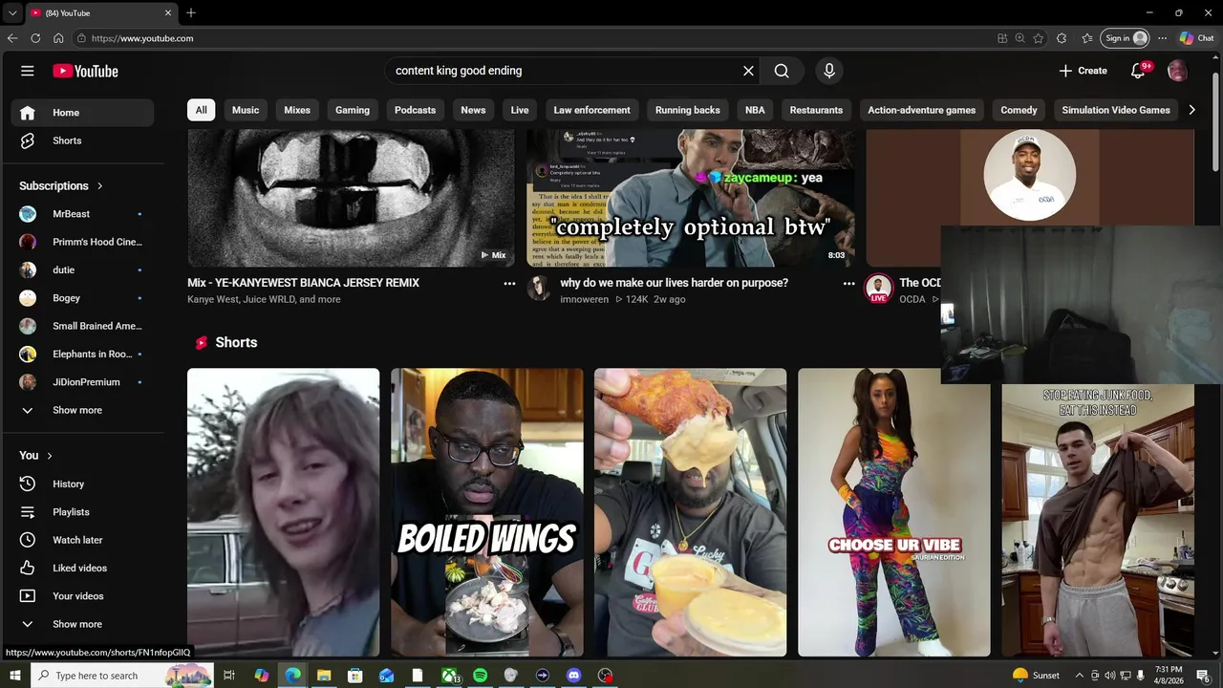This screenshot has height=688, width=1223.
Task: Open the dutie channel subscription
Action: 82,269
